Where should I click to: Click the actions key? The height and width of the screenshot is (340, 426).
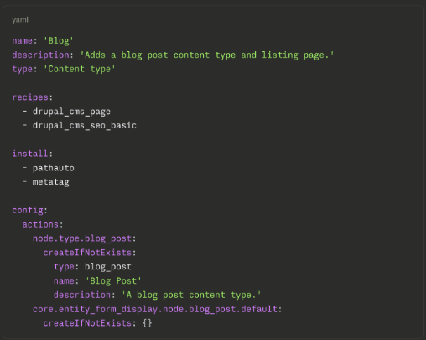coord(40,224)
